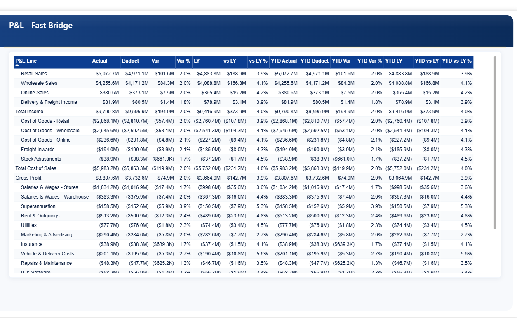This screenshot has width=517, height=318.
Task: Select the Wholesale Sales row label
Action: click(39, 83)
